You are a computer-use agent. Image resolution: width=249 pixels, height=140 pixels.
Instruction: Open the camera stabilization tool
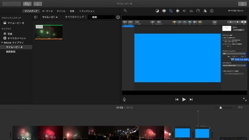178,11
